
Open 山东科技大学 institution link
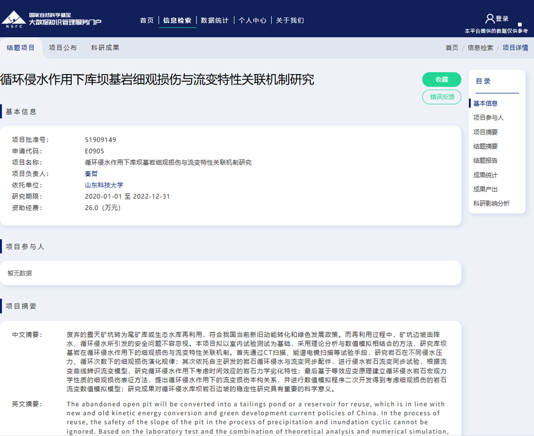click(x=104, y=185)
